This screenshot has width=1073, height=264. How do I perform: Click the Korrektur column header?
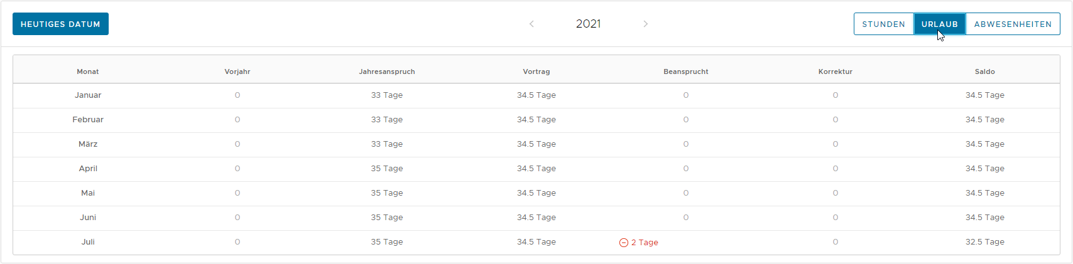tap(835, 71)
